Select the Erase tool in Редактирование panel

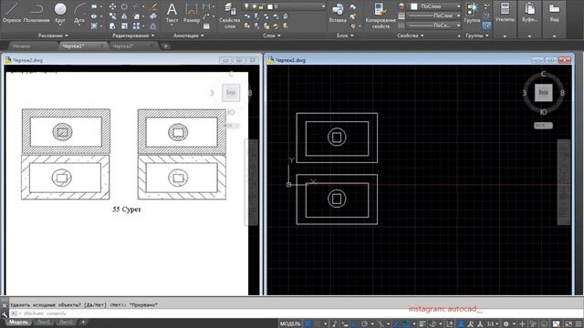(153, 6)
